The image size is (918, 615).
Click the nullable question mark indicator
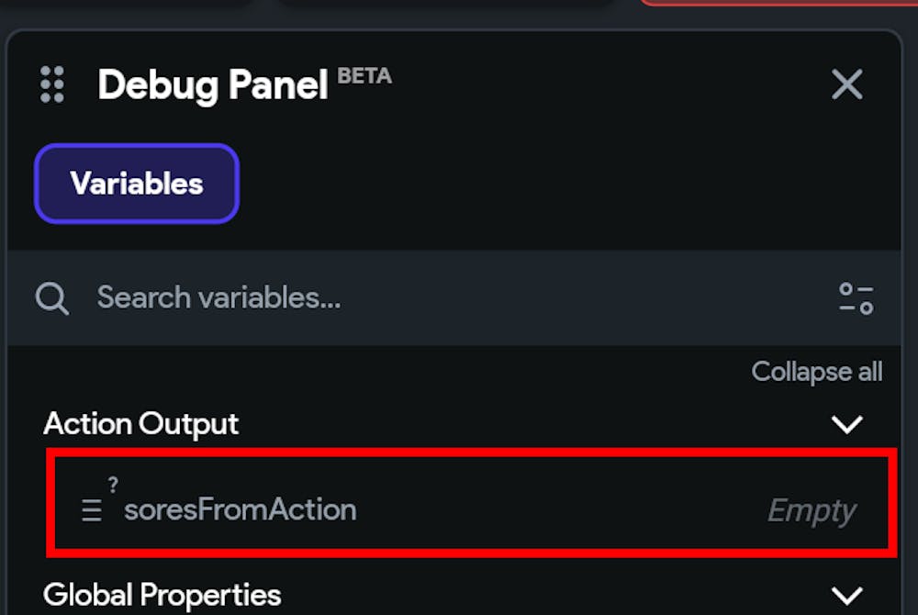[113, 486]
